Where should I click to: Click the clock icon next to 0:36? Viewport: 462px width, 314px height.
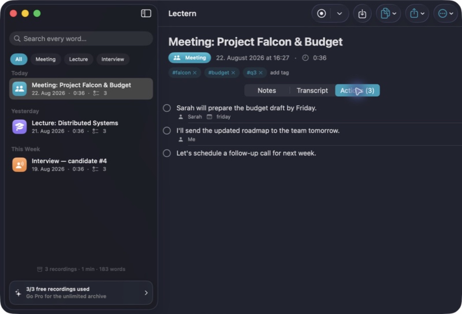click(305, 58)
